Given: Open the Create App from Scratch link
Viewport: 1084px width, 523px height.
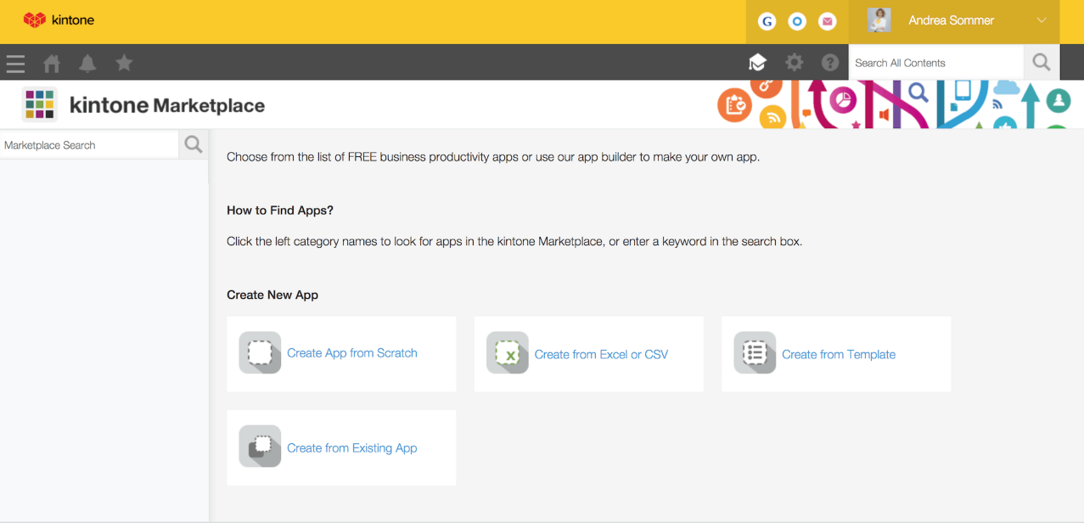Looking at the screenshot, I should [352, 353].
